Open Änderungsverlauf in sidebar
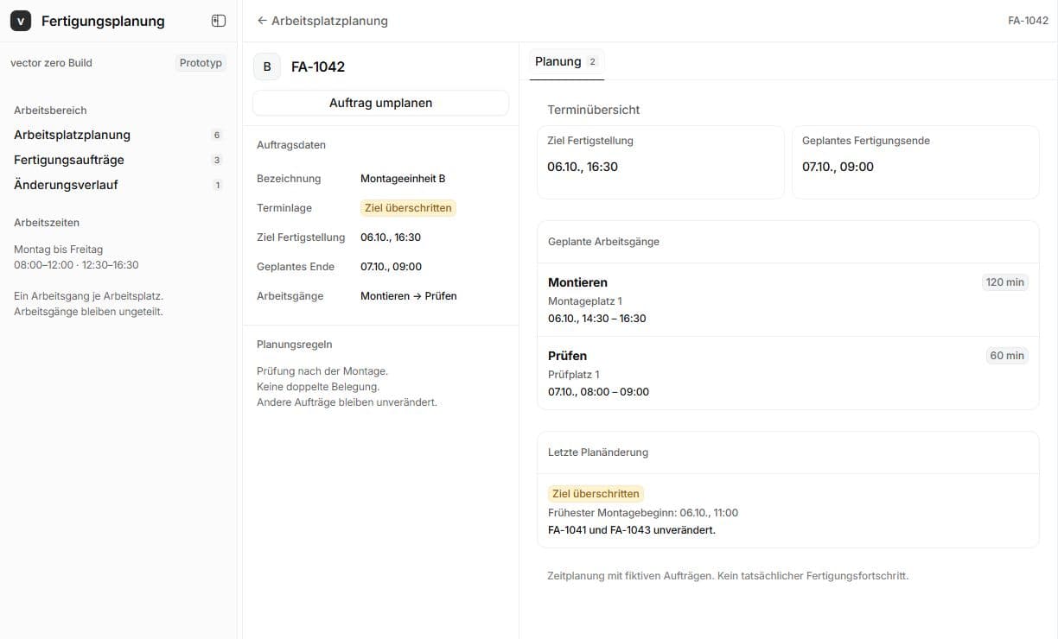 point(118,185)
